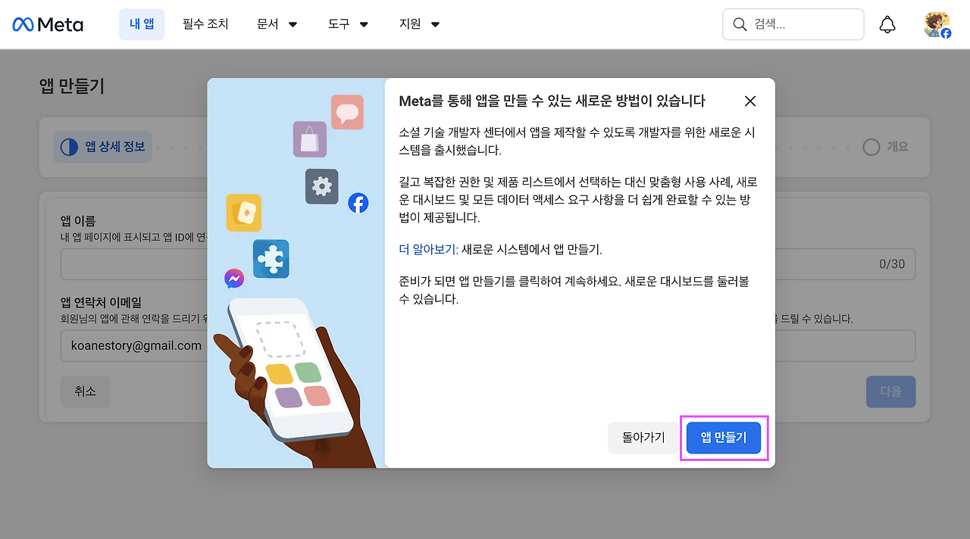This screenshot has width=970, height=539.
Task: Click the 앱 만들기 page heading
Action: tap(72, 86)
